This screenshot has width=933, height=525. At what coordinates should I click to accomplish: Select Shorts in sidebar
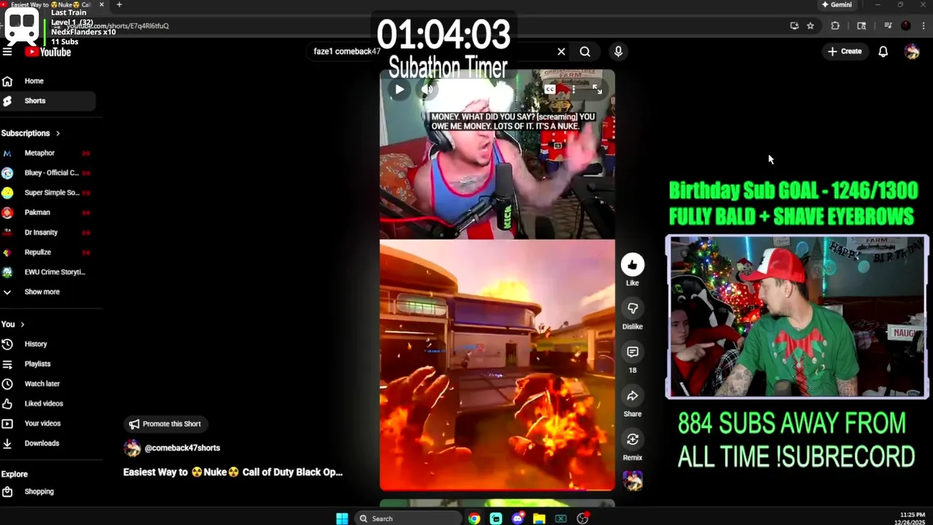pos(47,101)
